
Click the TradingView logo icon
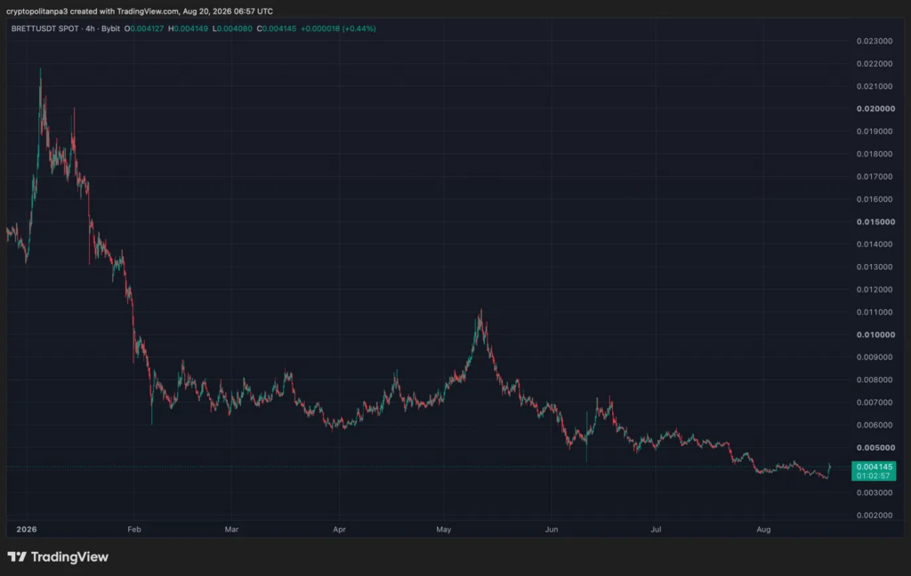click(x=17, y=556)
